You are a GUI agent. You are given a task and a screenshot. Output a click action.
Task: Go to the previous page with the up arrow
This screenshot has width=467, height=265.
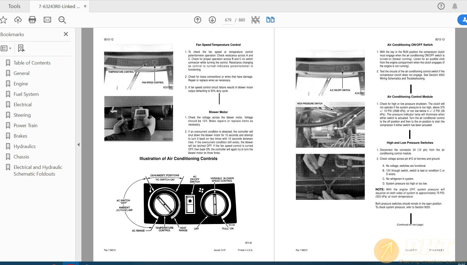click(198, 20)
